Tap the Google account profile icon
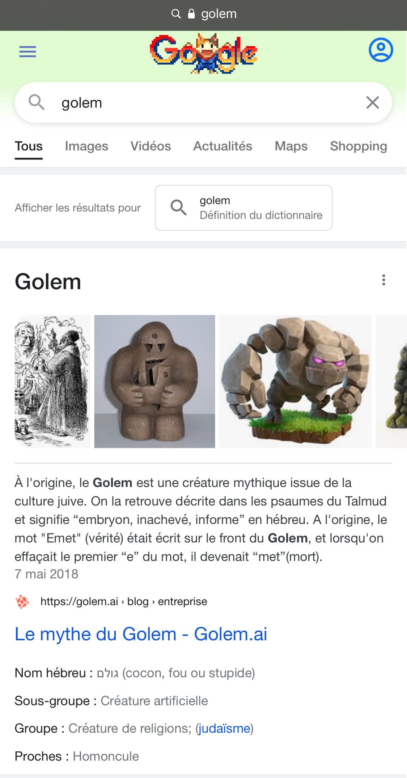407x778 pixels. (381, 50)
